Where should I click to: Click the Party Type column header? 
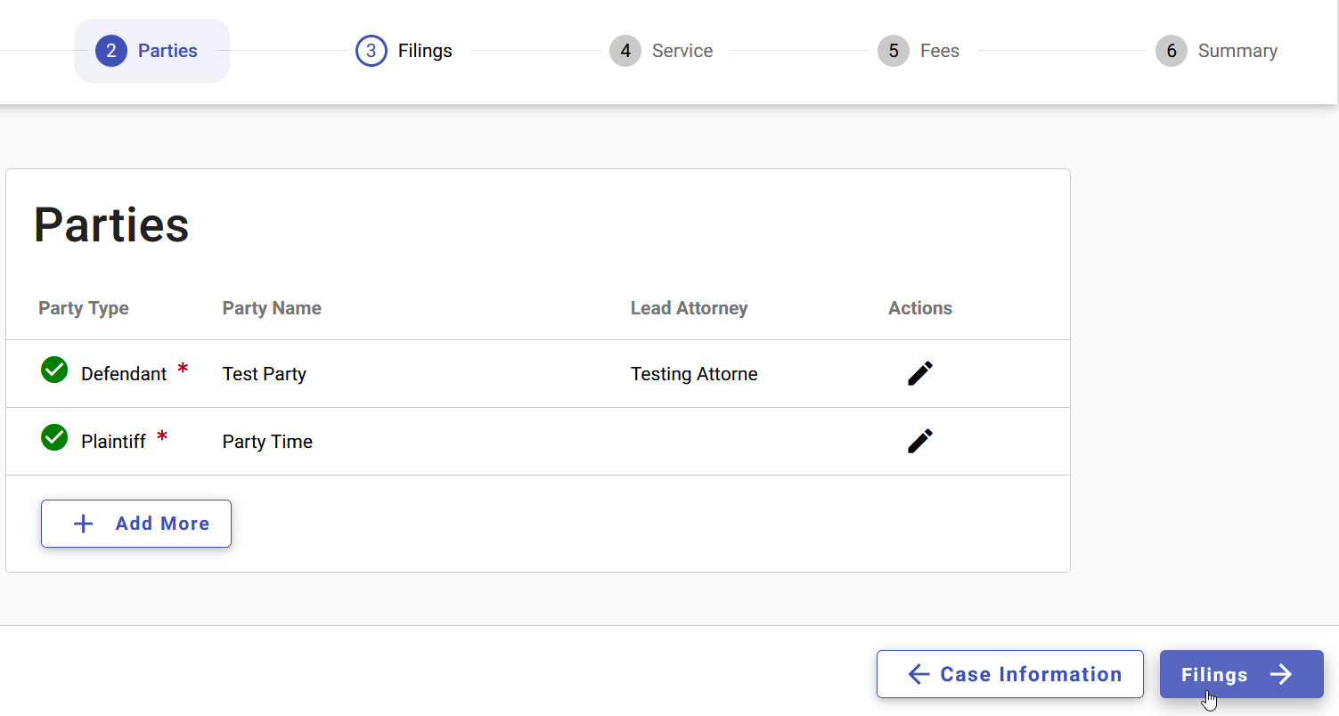(x=84, y=308)
